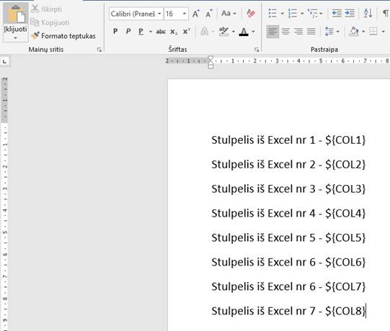Apply the red font color A
The image size is (390, 331).
pyautogui.click(x=244, y=32)
